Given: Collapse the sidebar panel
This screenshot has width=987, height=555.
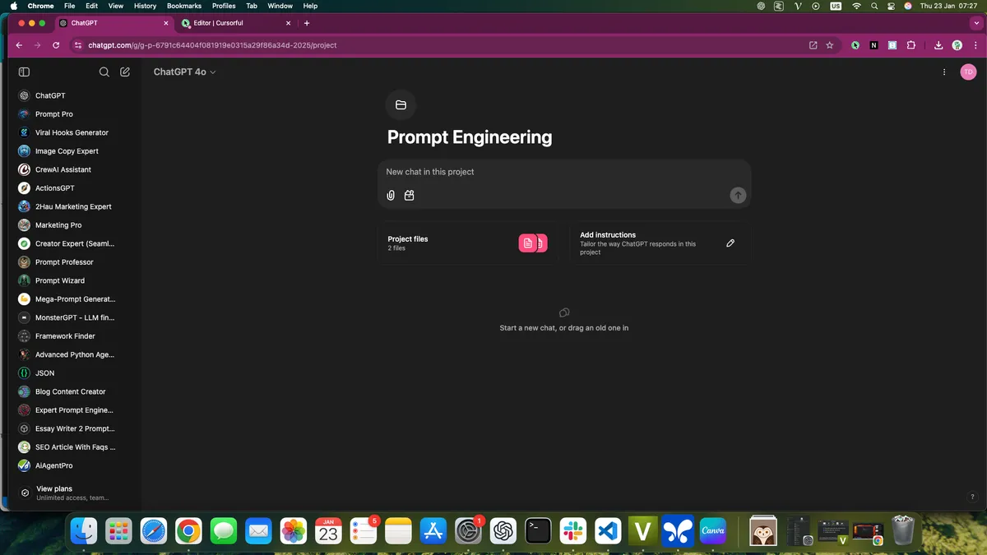Looking at the screenshot, I should 24,72.
